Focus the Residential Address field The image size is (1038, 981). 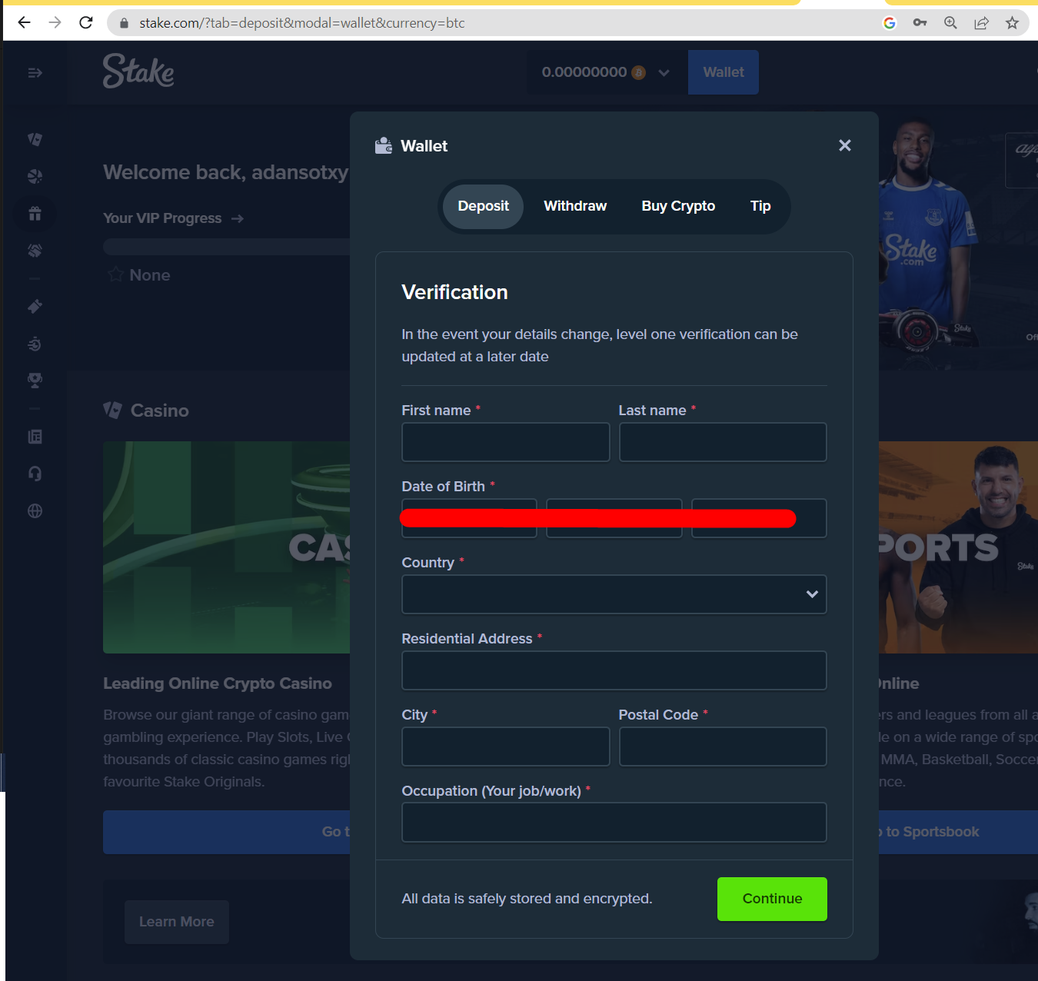614,670
